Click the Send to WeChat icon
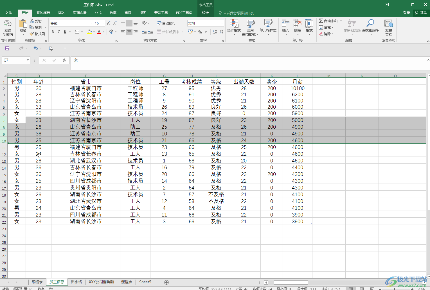The width and height of the screenshot is (430, 290). 8,24
